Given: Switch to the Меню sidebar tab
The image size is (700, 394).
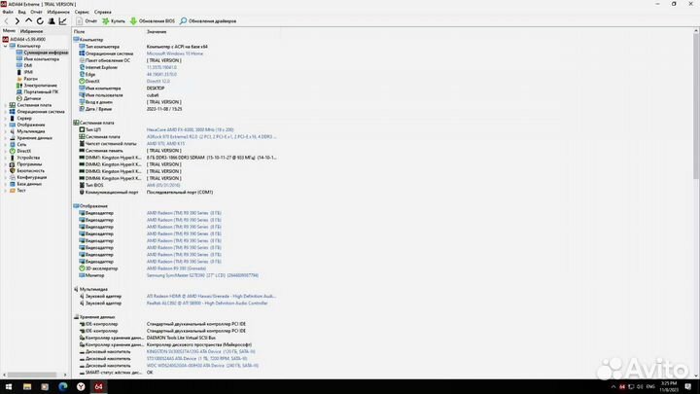Looking at the screenshot, I should tap(9, 31).
